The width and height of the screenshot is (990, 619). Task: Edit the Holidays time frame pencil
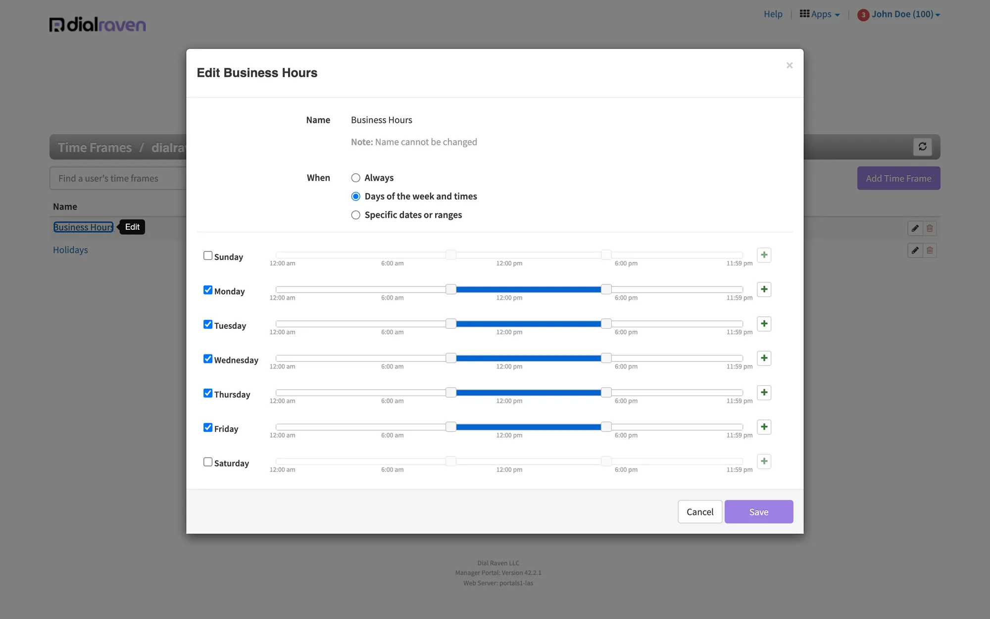[x=915, y=251]
